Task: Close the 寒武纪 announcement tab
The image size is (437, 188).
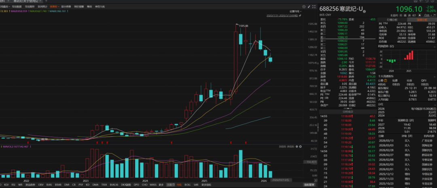Action: tap(40, 1)
